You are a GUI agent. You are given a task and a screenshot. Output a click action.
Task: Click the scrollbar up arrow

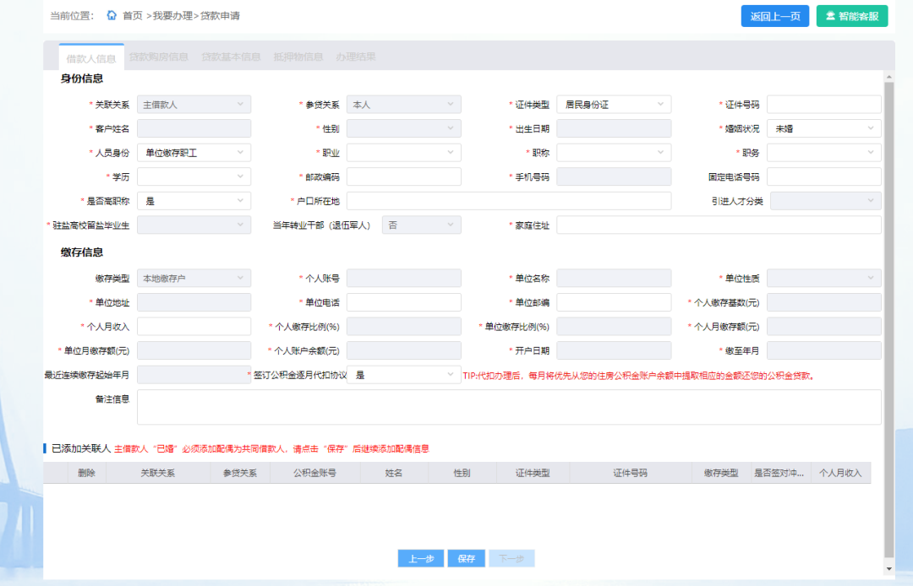pos(888,77)
